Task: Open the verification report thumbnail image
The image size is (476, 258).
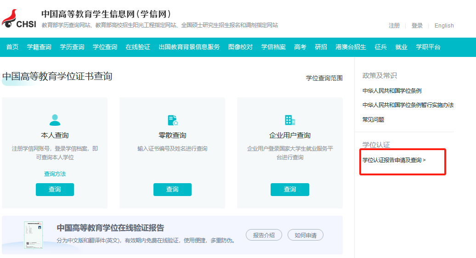Action: (34, 235)
